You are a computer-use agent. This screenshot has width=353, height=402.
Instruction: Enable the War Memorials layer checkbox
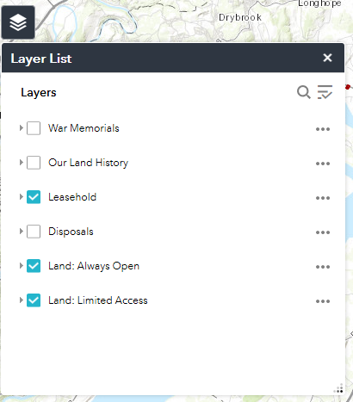pos(34,128)
